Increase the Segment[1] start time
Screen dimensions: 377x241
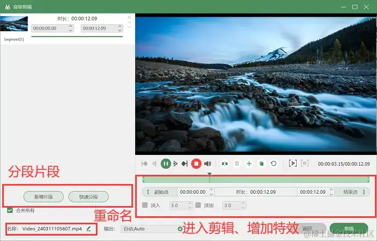tap(71, 26)
